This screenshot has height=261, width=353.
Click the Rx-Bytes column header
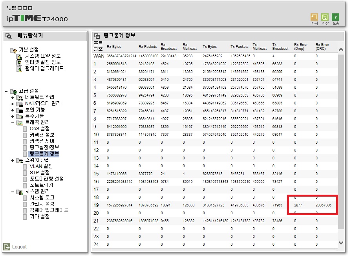(114, 47)
